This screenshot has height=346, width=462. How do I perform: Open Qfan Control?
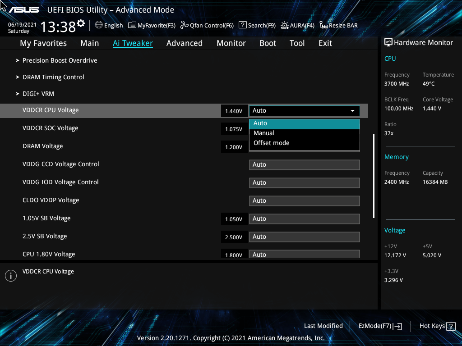(207, 25)
